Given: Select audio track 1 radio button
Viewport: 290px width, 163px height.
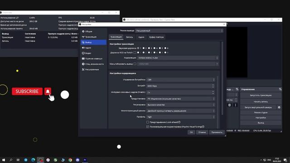Looking at the screenshot, I should coord(138,48).
